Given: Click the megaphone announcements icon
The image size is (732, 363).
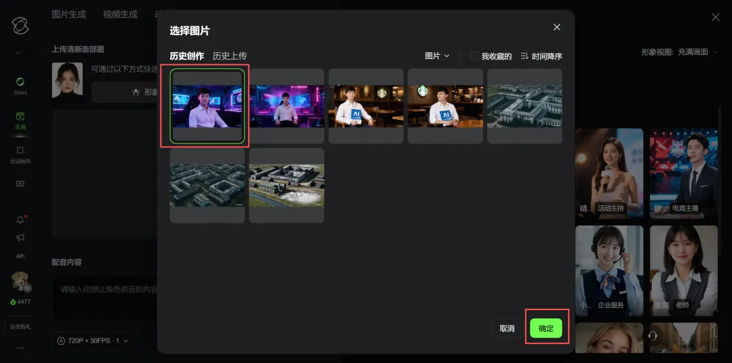Looking at the screenshot, I should (20, 238).
